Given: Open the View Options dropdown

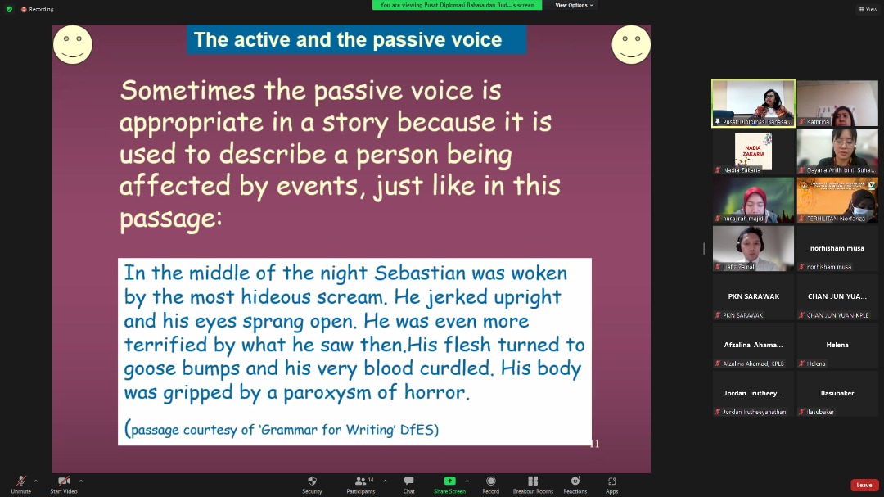Looking at the screenshot, I should (575, 5).
